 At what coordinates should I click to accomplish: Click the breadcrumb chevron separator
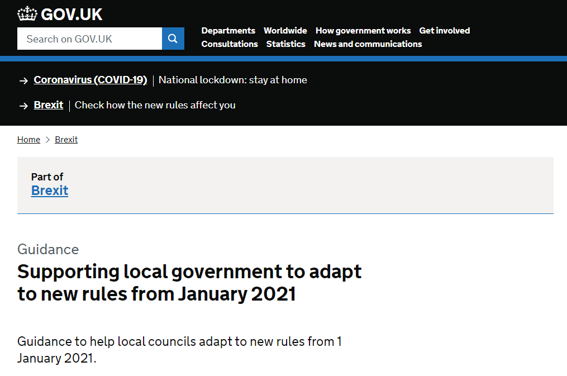click(x=47, y=140)
